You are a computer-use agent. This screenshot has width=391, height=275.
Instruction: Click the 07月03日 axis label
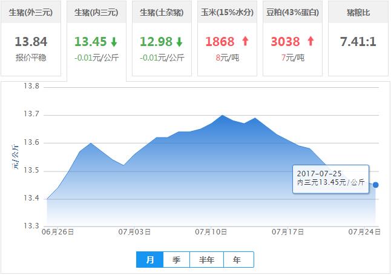(134, 232)
